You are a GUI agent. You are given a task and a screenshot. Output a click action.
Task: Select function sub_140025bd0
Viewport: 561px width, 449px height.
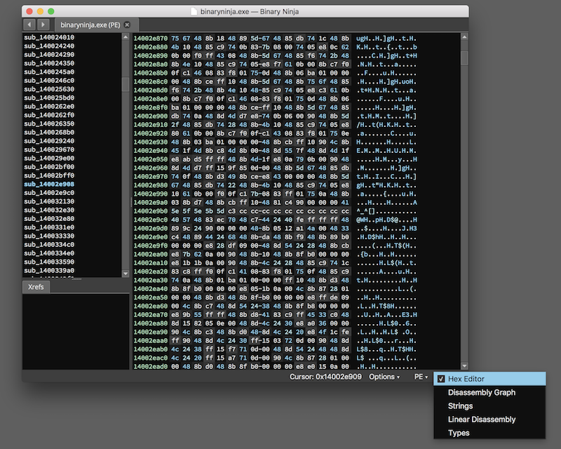click(49, 98)
